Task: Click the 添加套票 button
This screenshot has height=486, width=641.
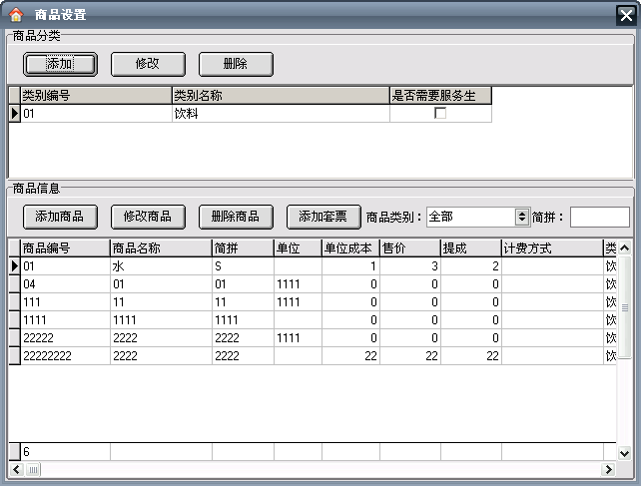Action: point(323,217)
